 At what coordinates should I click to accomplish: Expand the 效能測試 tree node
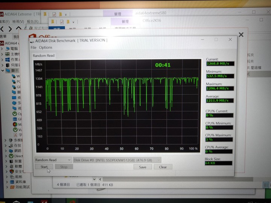(7, 187)
